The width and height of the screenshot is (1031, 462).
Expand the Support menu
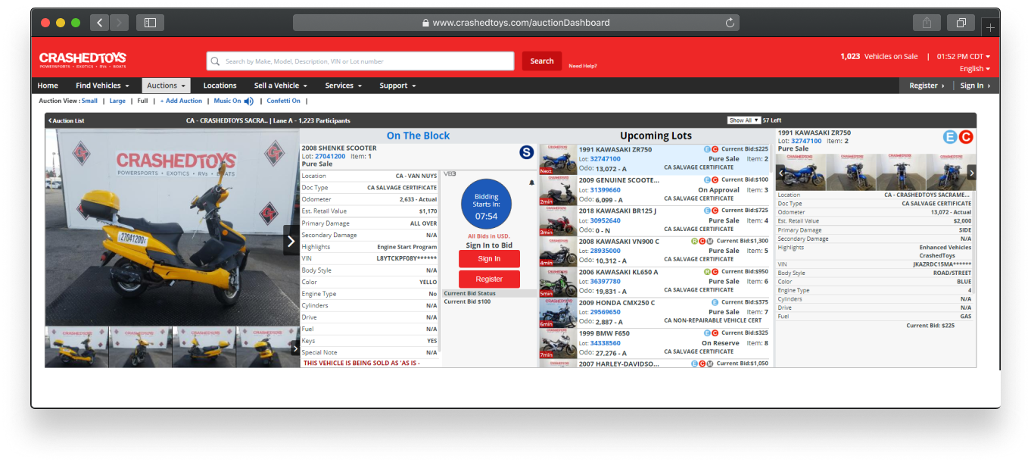397,86
